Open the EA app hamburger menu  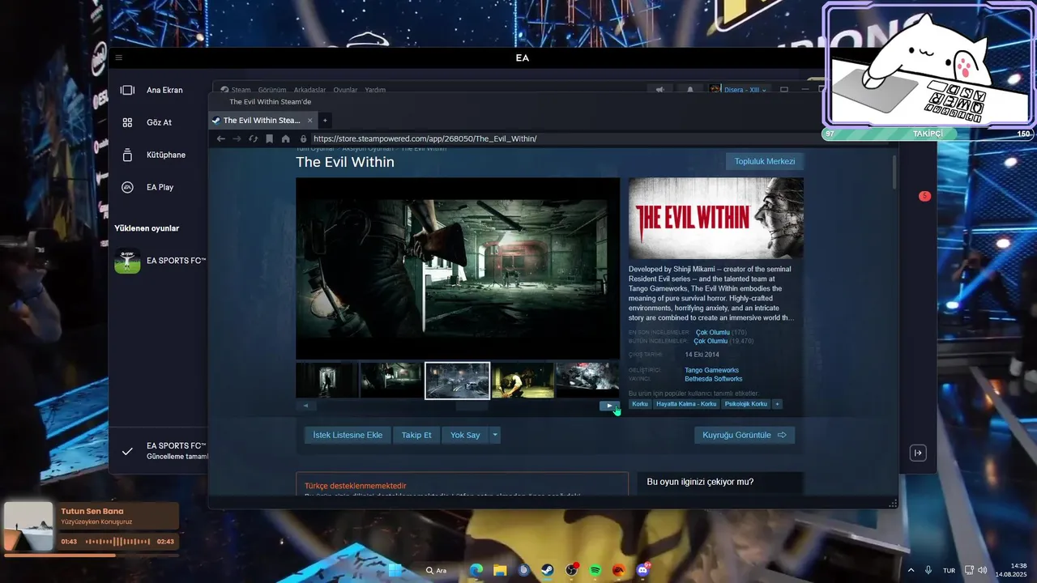tap(119, 57)
